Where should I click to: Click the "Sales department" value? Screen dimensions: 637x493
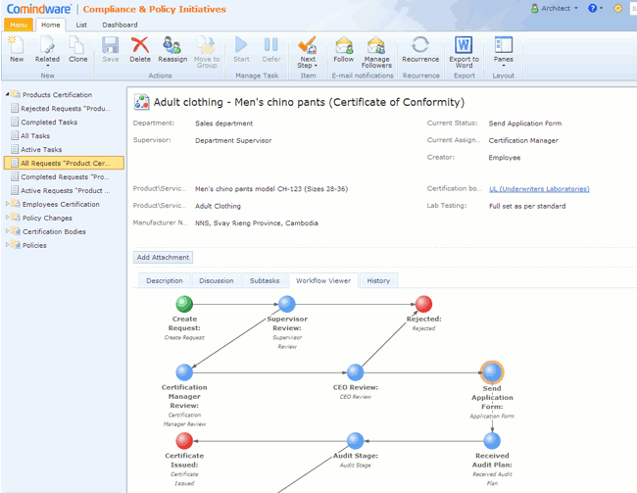[x=223, y=123]
